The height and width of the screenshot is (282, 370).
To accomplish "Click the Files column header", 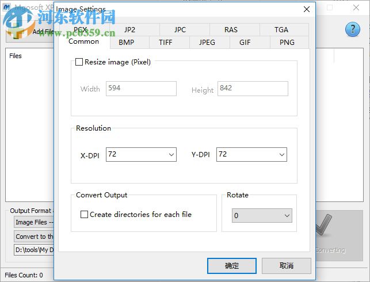I will pyautogui.click(x=16, y=56).
